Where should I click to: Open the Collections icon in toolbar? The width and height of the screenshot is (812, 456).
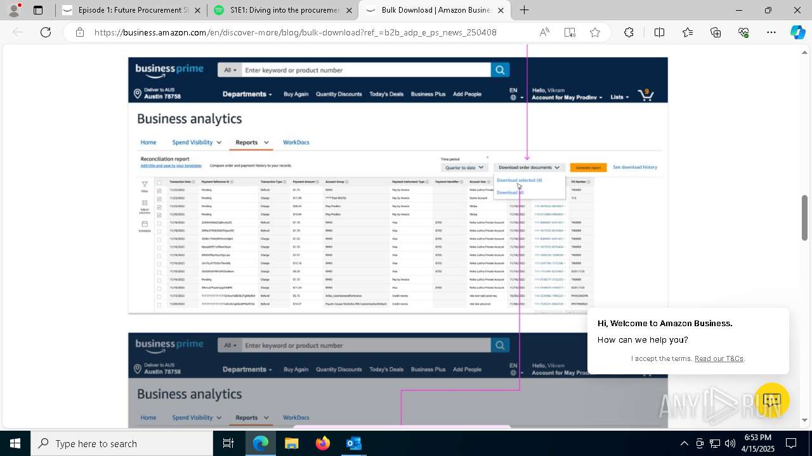716,32
